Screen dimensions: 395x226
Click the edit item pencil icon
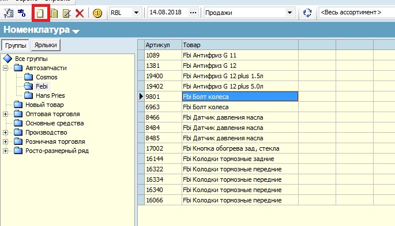click(67, 13)
